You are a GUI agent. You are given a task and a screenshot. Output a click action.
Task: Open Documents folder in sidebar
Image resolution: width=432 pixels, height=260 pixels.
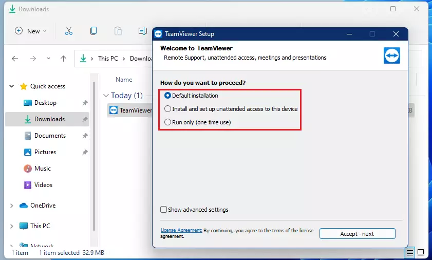50,136
